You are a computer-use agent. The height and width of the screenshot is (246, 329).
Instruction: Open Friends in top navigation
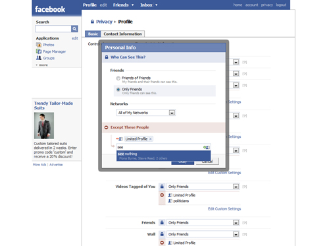(120, 5)
